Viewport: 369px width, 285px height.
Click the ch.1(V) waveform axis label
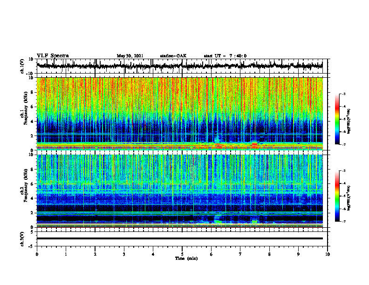22,66
